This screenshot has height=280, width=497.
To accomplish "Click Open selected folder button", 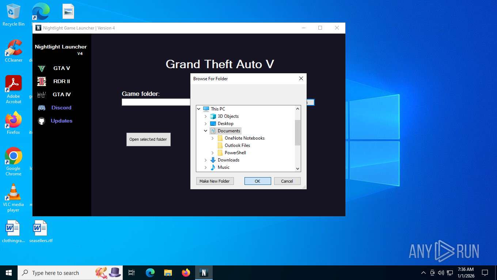I will click(148, 139).
